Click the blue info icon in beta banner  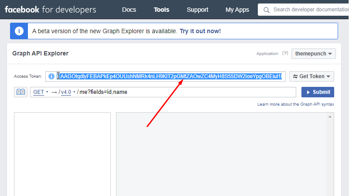(x=19, y=31)
